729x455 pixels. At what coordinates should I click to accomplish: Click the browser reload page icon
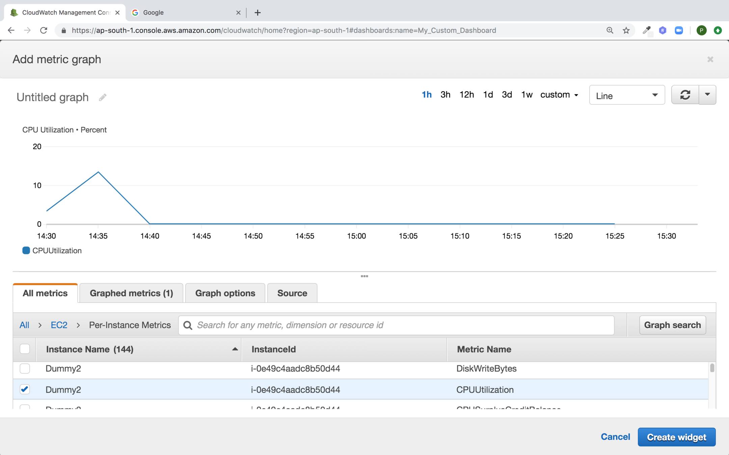point(44,30)
